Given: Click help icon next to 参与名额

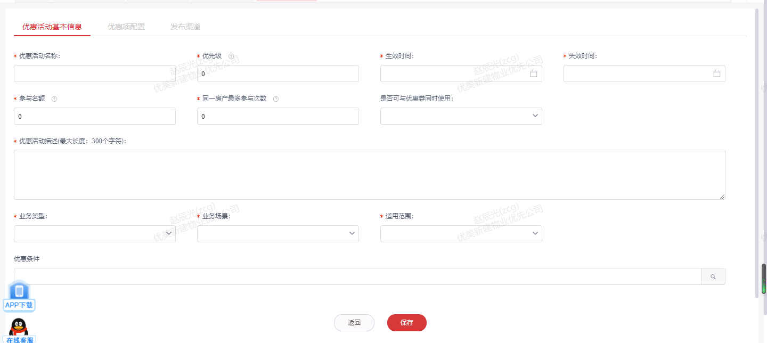Looking at the screenshot, I should pos(54,99).
